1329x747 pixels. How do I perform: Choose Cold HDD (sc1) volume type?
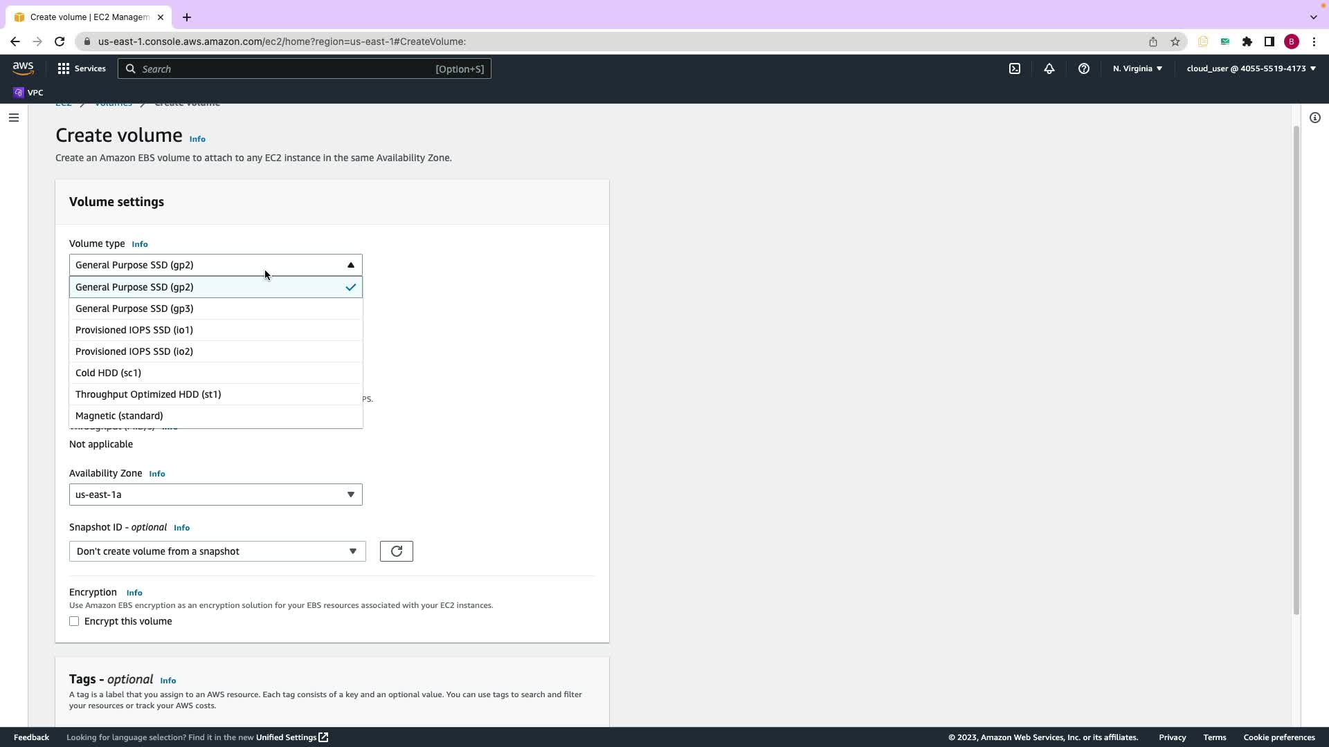pos(108,373)
